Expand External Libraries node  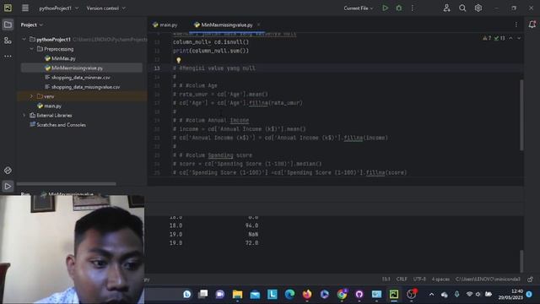24,116
